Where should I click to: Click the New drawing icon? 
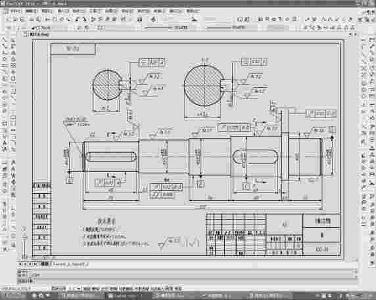(x=8, y=19)
